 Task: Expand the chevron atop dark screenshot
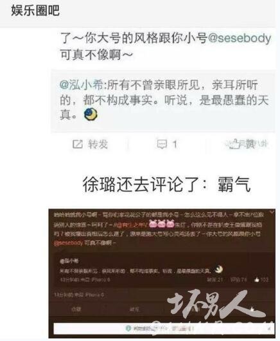tap(271, 213)
